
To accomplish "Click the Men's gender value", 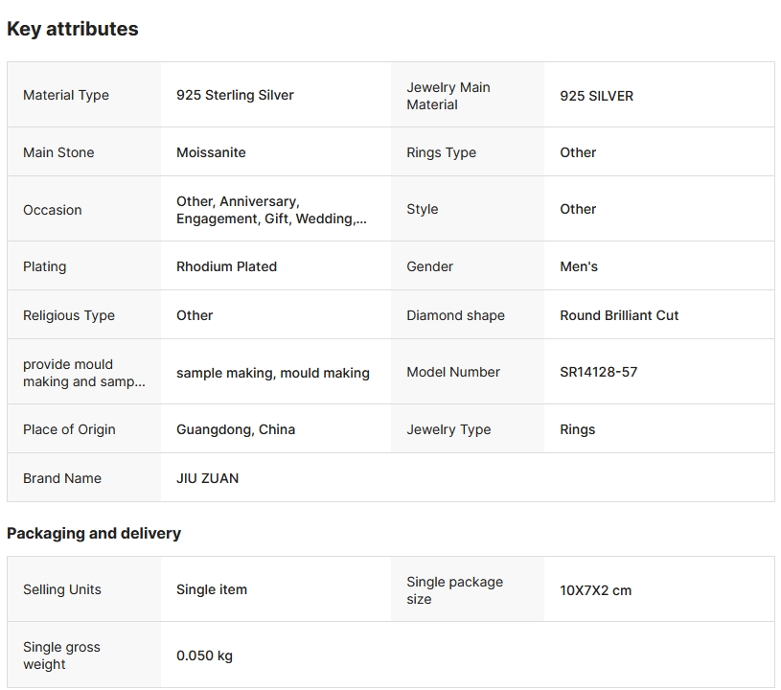I will 579,266.
